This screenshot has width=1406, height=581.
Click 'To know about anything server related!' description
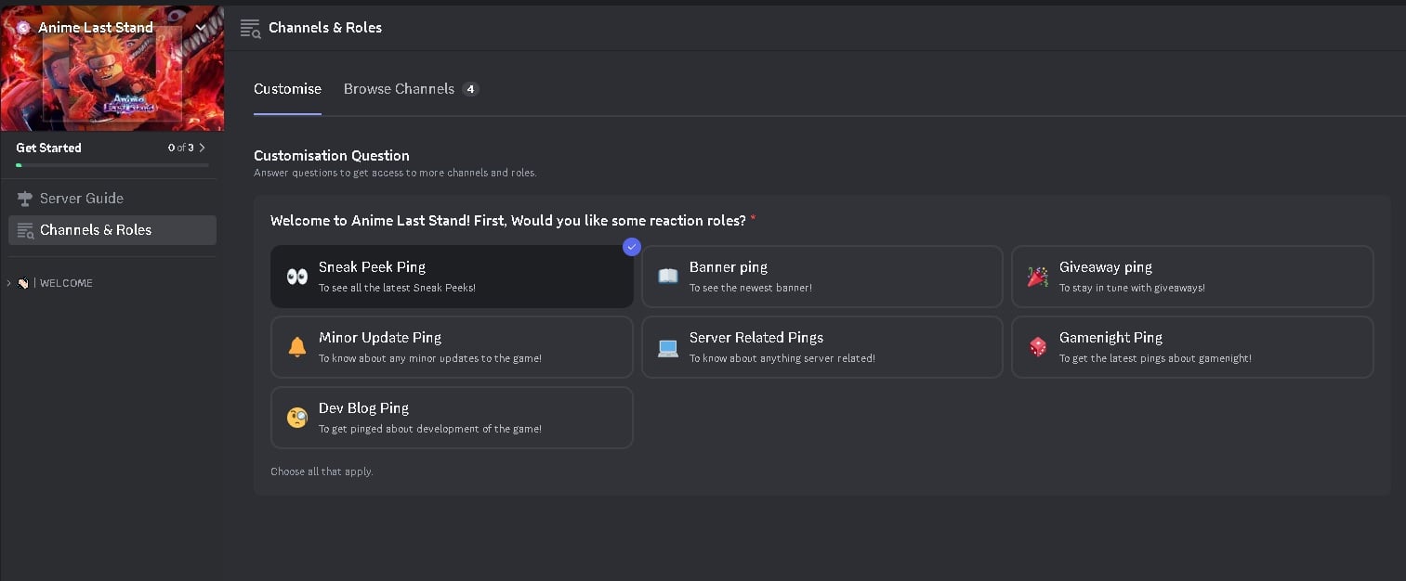click(782, 358)
